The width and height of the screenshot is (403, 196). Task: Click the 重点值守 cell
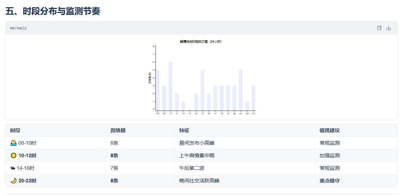click(x=356, y=181)
